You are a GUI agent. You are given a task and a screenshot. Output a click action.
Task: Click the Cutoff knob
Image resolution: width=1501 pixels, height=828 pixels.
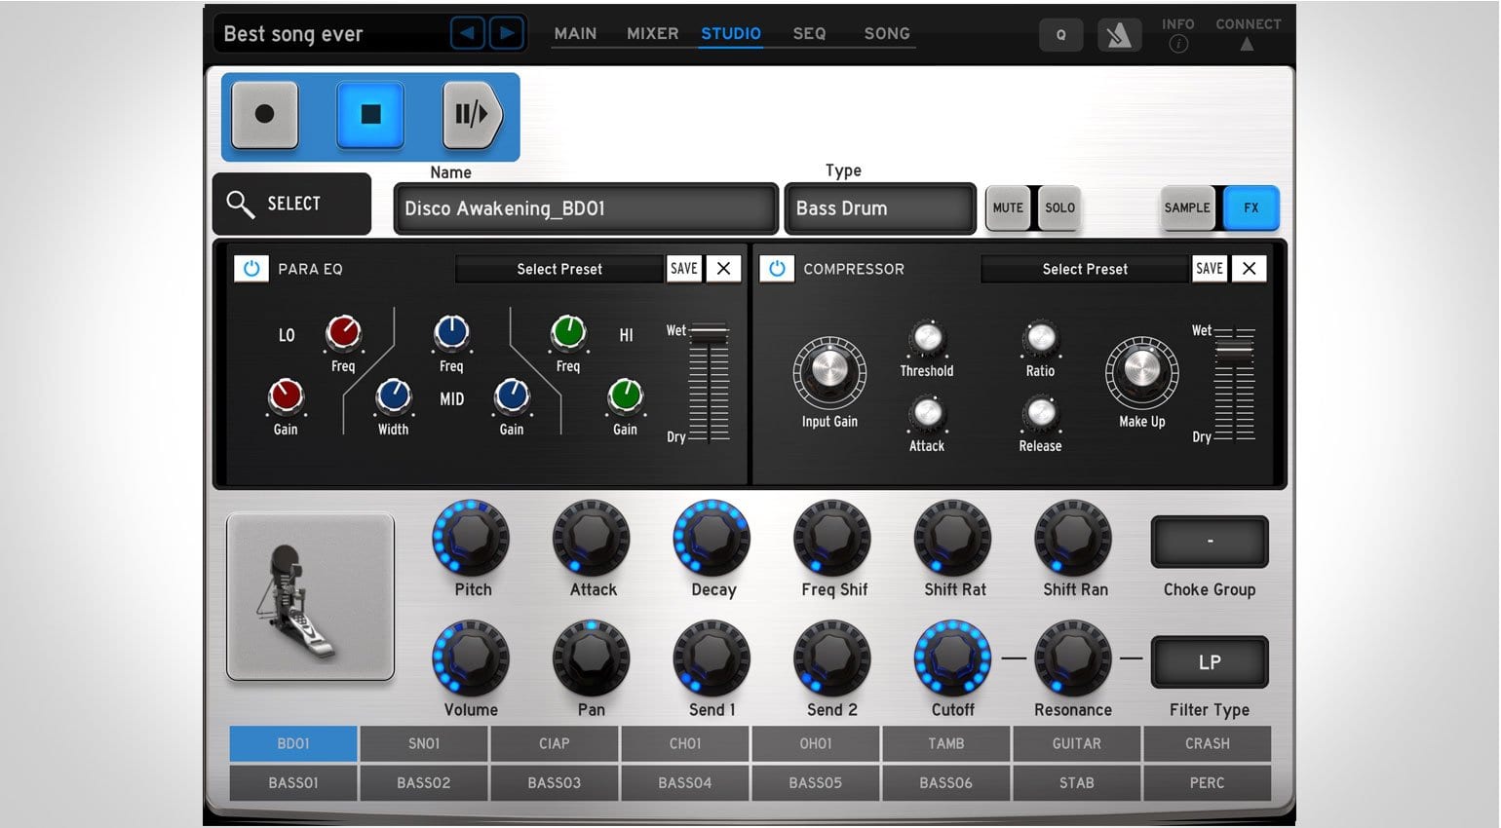952,659
